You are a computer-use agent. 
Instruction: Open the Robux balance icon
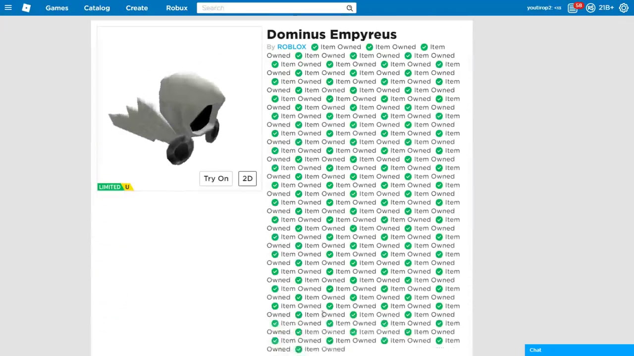pos(590,8)
